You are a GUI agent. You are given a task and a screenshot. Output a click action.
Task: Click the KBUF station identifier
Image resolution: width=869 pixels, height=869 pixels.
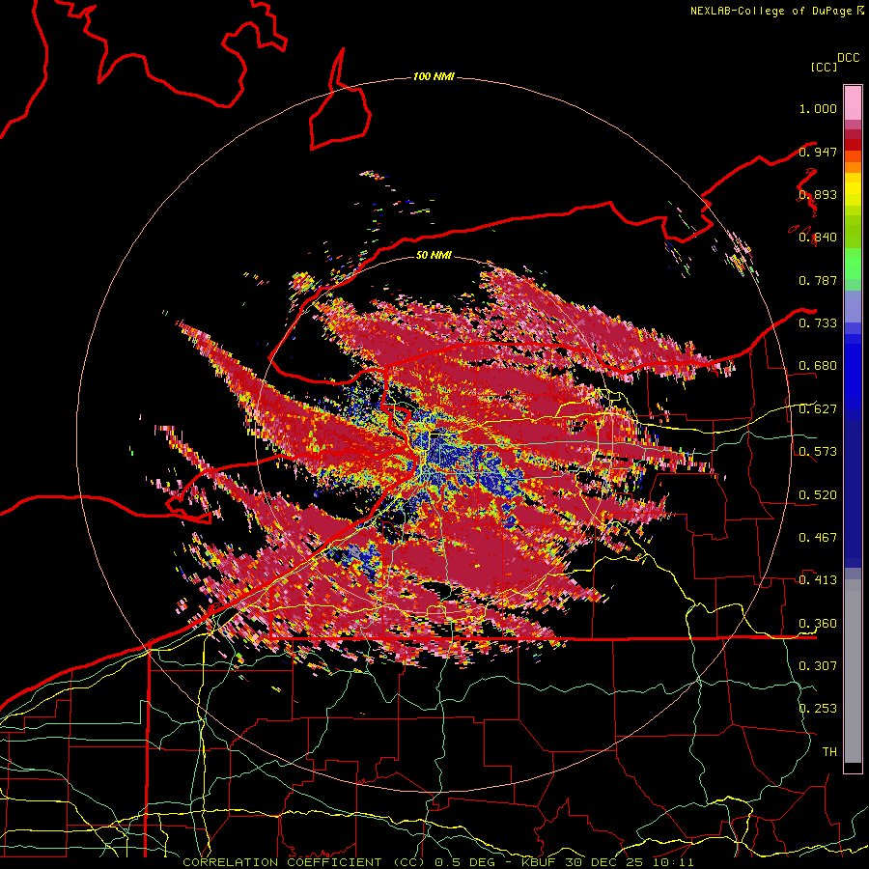(538, 862)
